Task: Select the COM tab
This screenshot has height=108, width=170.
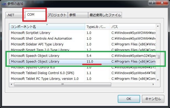Action: pos(35,15)
